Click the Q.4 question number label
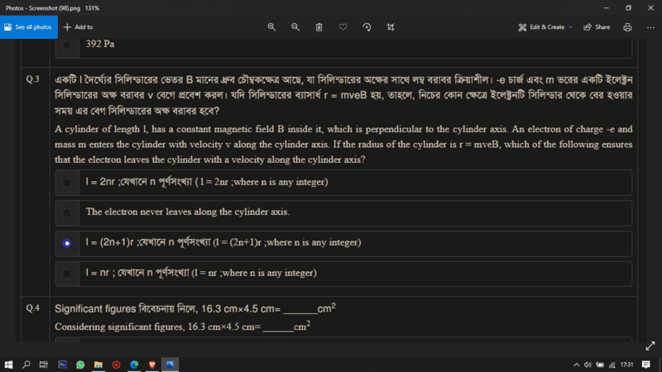The width and height of the screenshot is (662, 372). coord(32,308)
